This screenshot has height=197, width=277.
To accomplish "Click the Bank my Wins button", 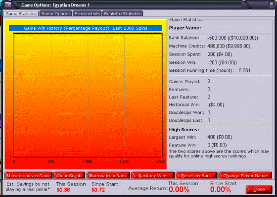I will click(x=153, y=176).
